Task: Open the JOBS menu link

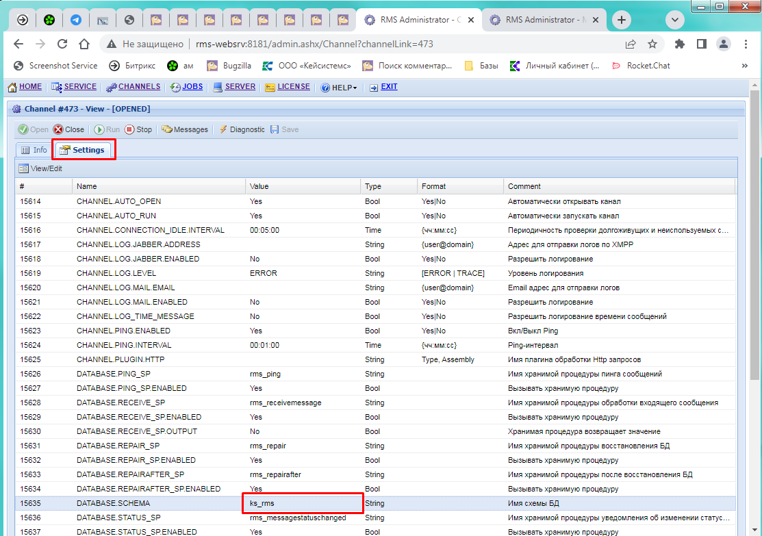Action: coord(187,86)
